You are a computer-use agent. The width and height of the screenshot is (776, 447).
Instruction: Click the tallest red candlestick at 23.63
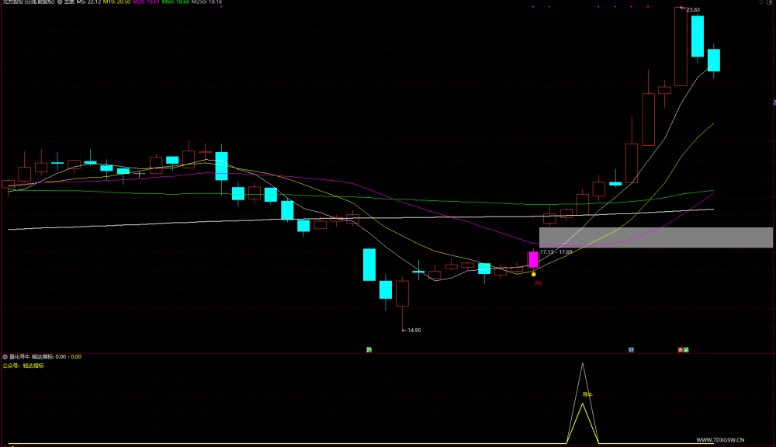click(681, 47)
